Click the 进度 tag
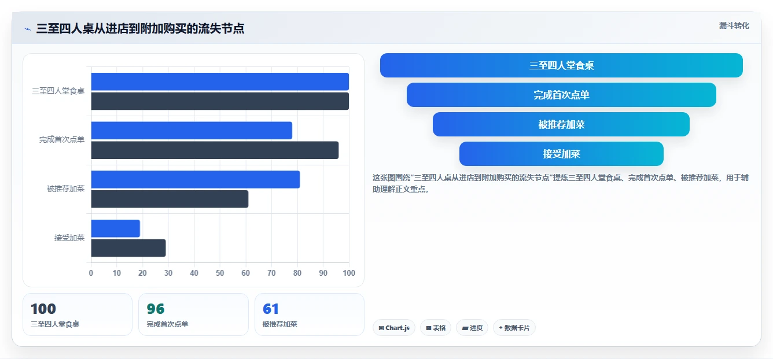Image resolution: width=773 pixels, height=359 pixels. pyautogui.click(x=472, y=328)
